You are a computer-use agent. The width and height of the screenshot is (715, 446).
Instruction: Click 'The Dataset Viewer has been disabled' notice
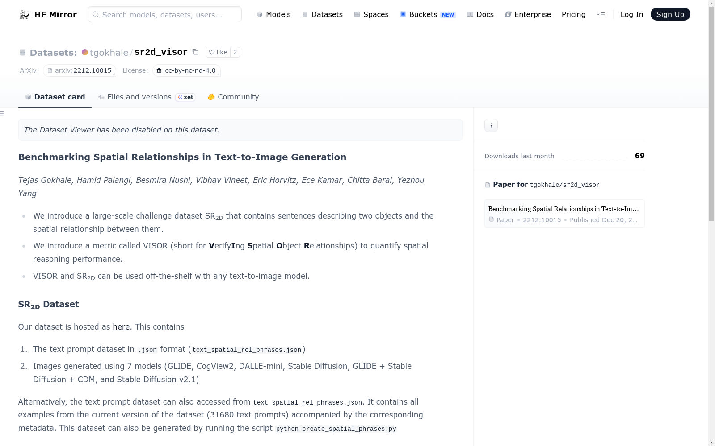pos(240,130)
